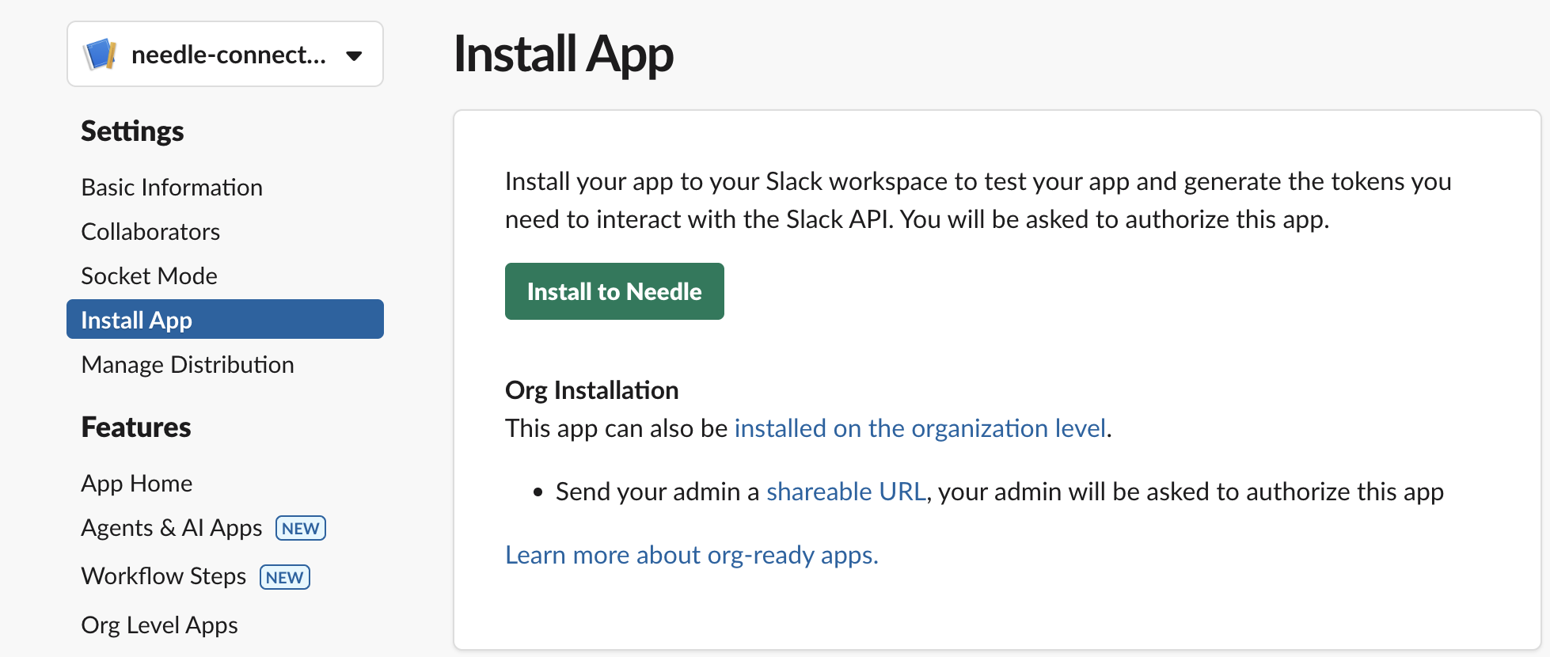Click the Org Installation heading
Image resolution: width=1550 pixels, height=657 pixels.
[x=591, y=390]
